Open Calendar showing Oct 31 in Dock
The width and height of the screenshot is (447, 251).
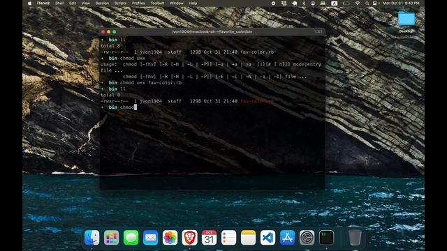[209, 238]
